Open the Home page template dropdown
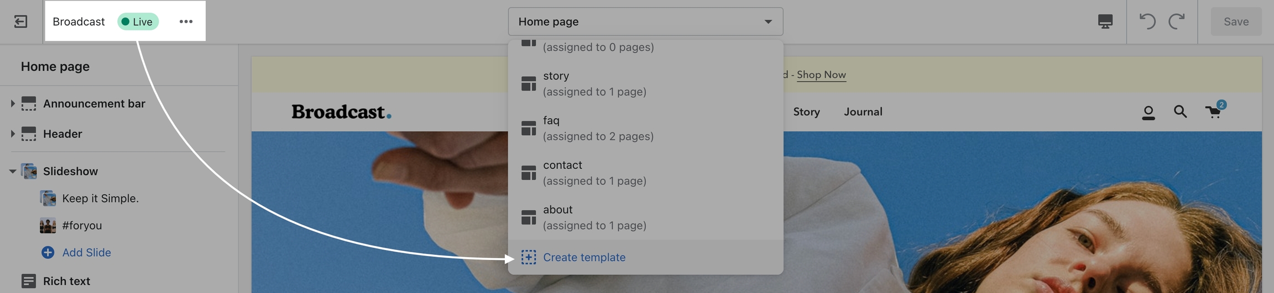The image size is (1274, 293). click(645, 22)
